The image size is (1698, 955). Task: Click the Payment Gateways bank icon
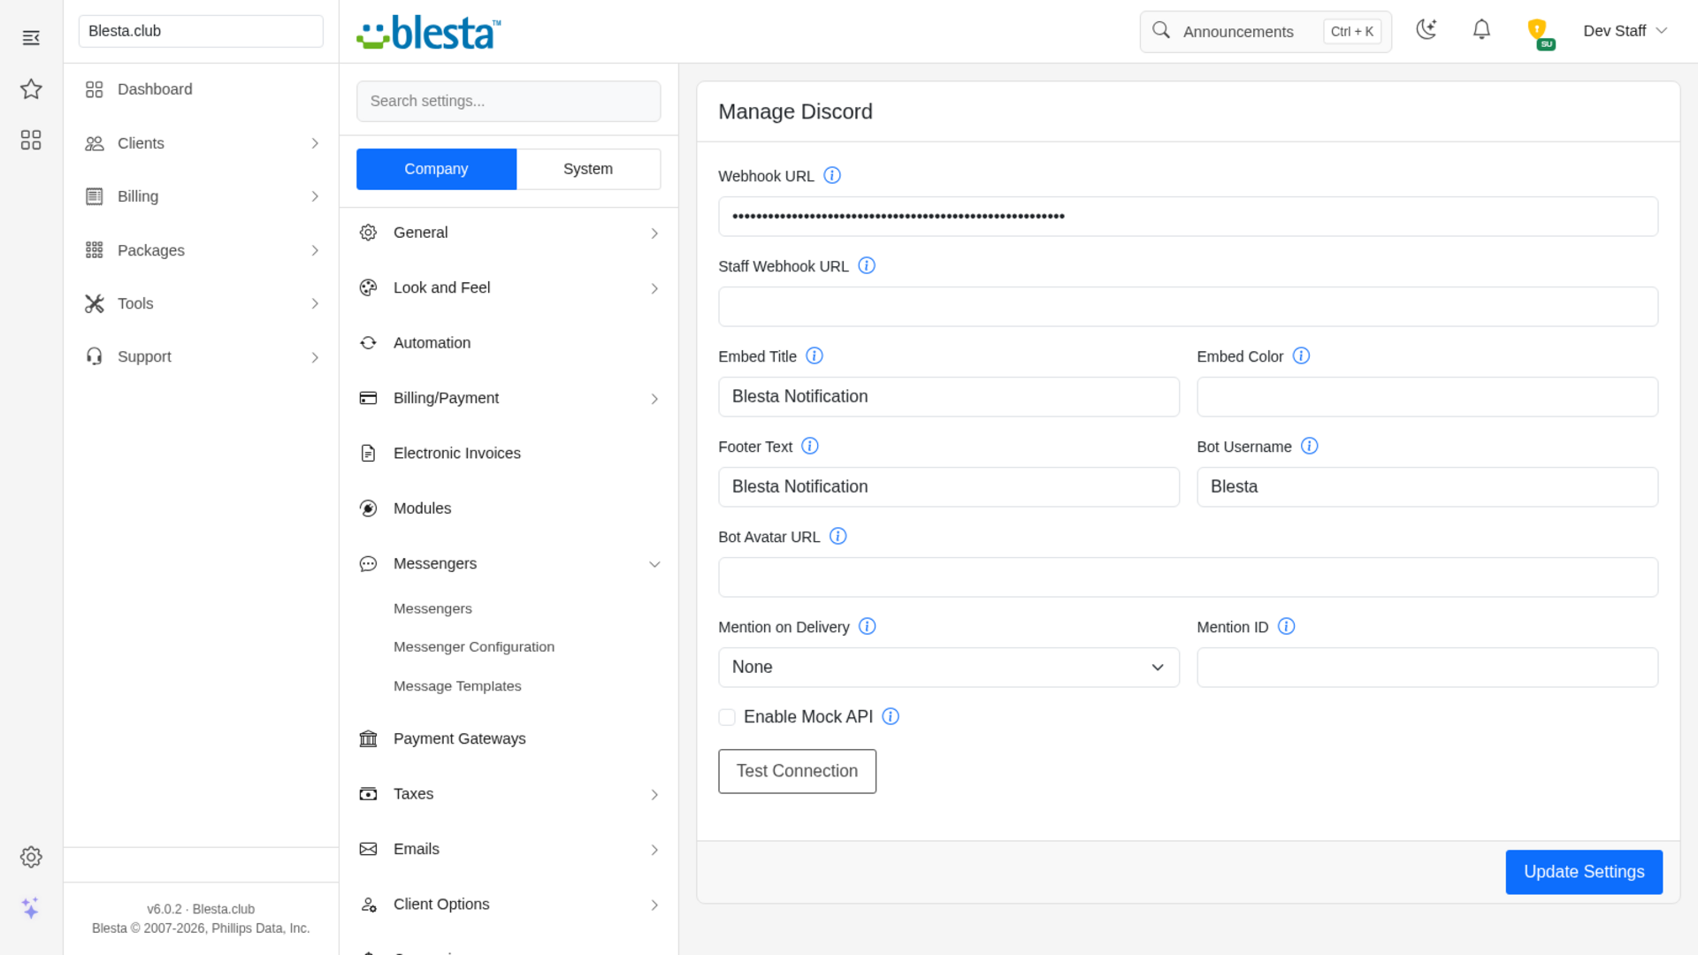click(368, 738)
